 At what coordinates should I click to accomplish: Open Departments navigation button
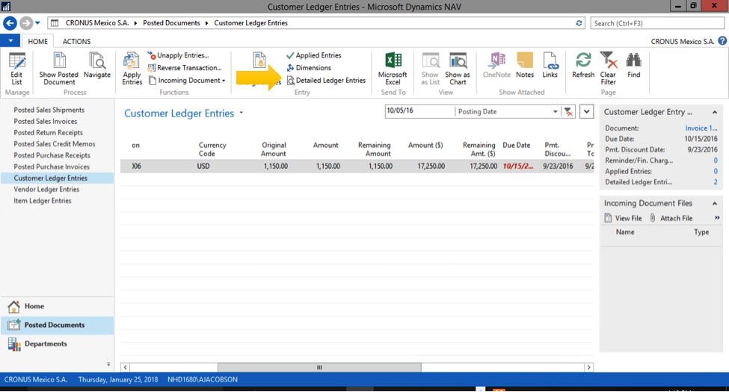pos(57,344)
